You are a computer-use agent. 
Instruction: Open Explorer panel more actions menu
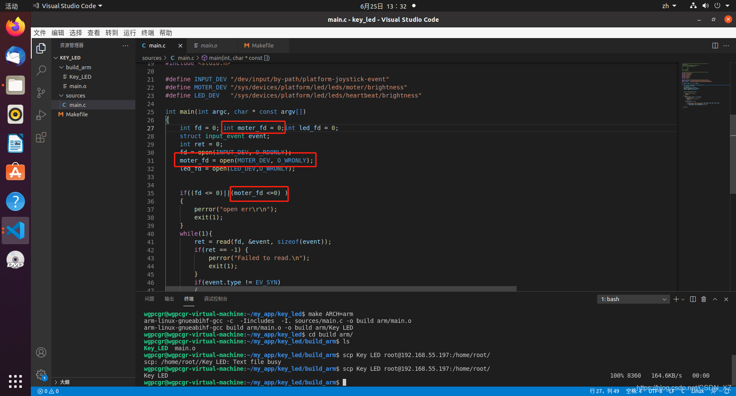(x=126, y=45)
